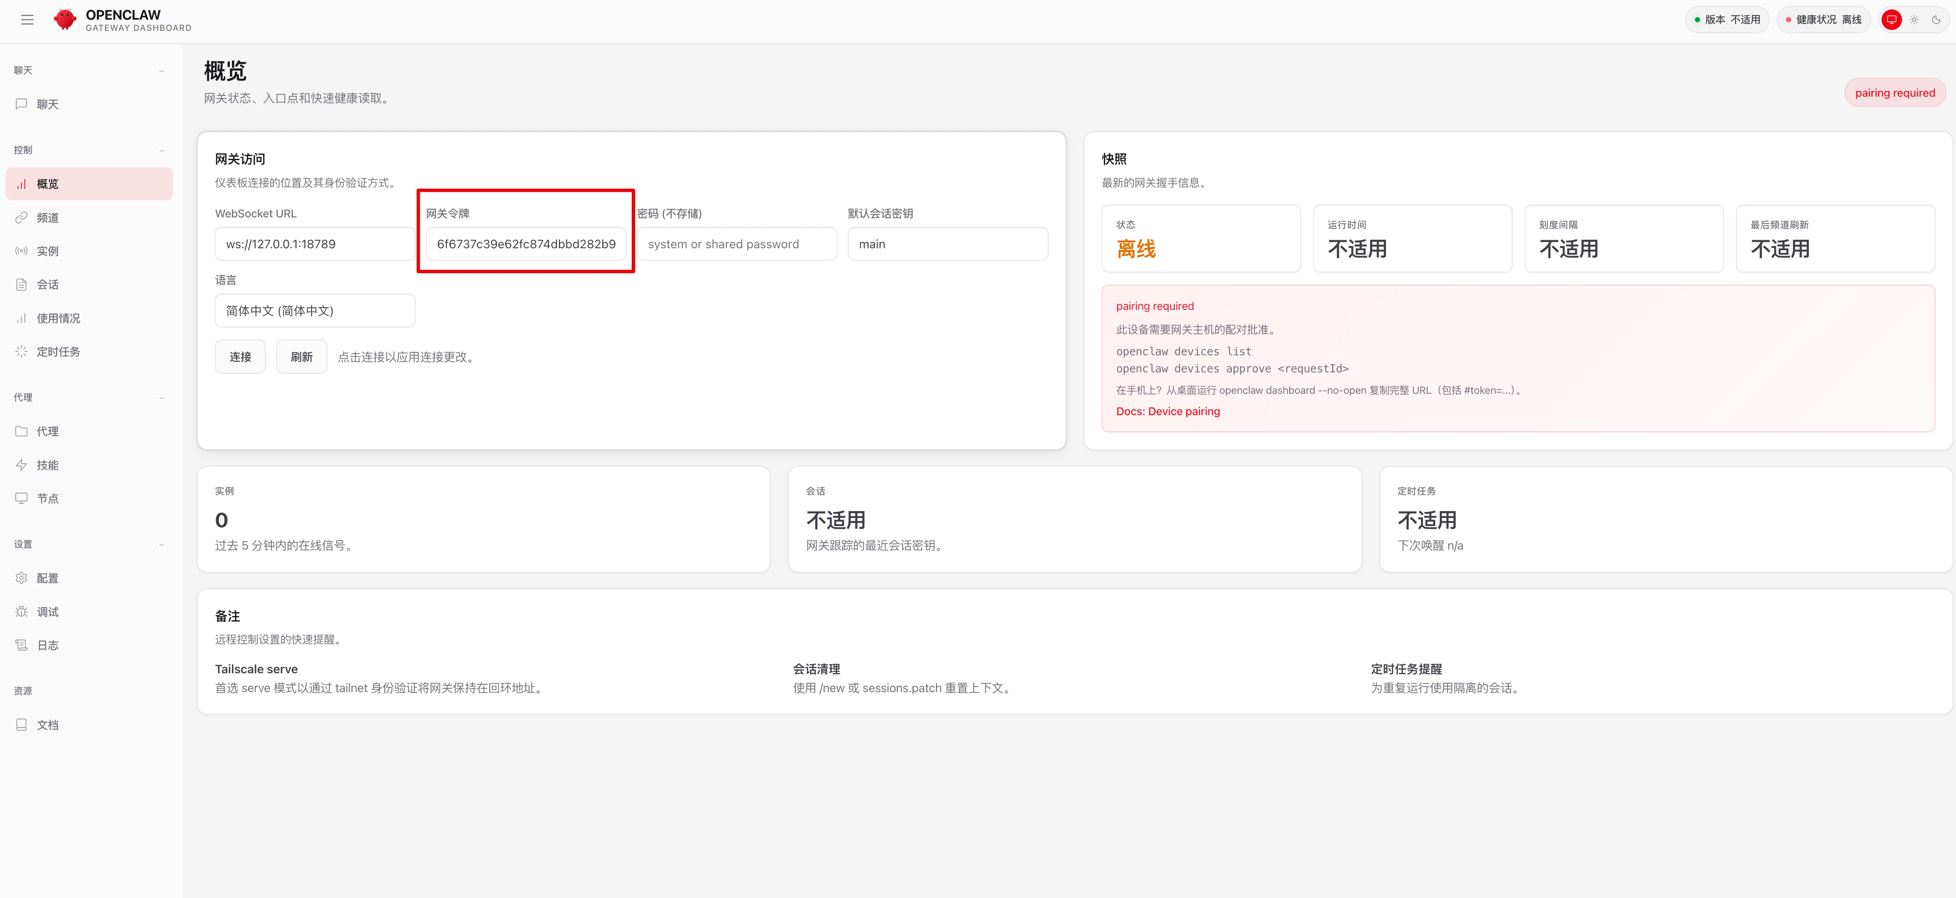Go to 会话 sessions menu item

[47, 285]
